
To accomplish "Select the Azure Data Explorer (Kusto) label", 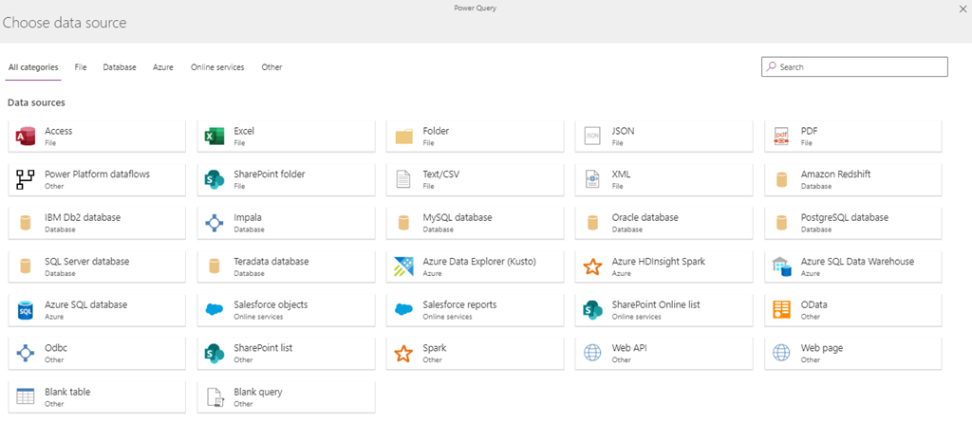I will [x=479, y=262].
